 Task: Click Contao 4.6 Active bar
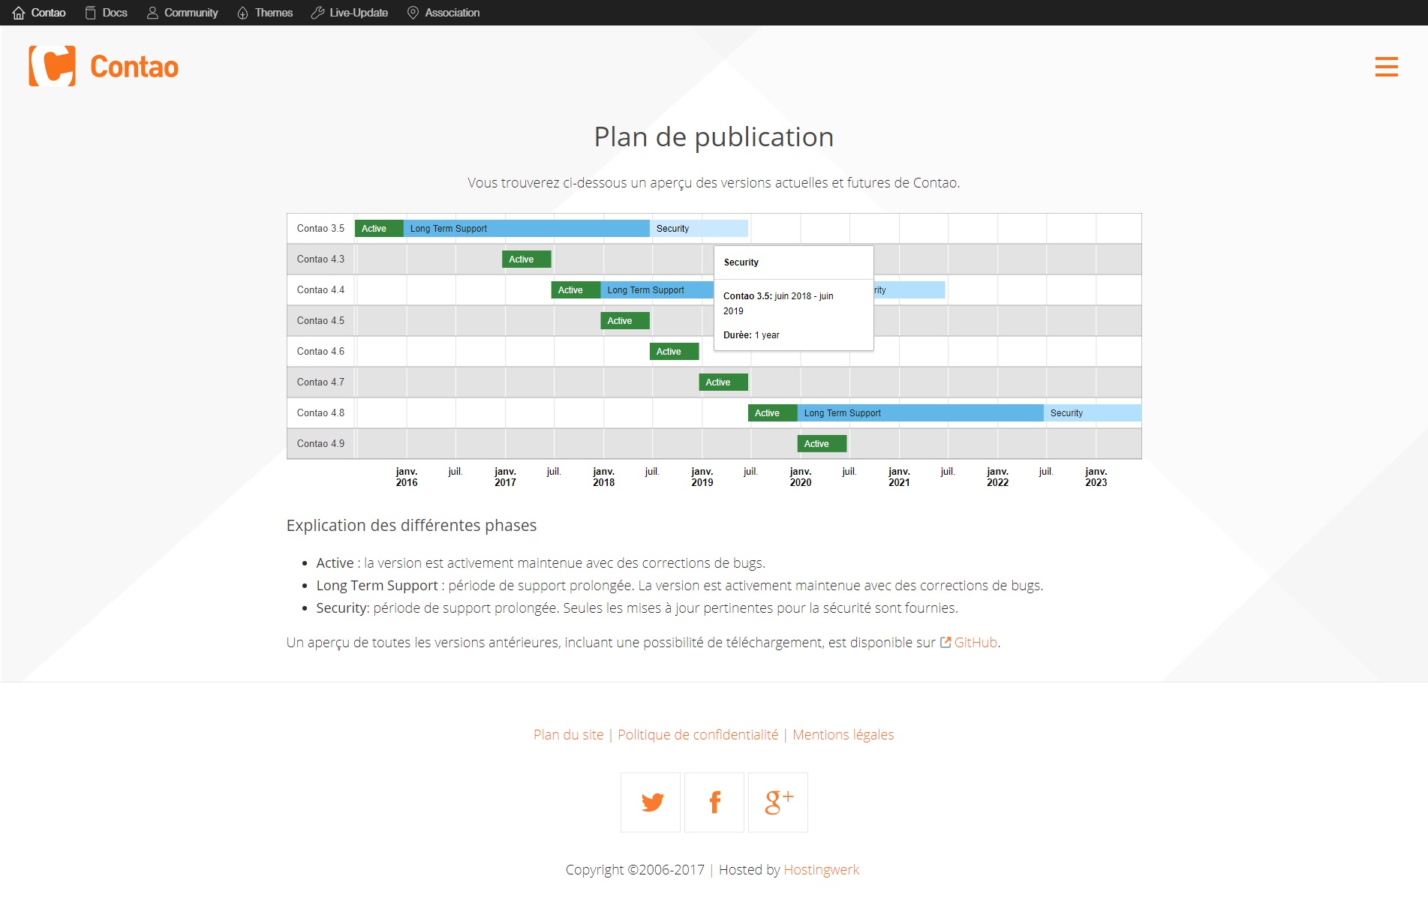[x=674, y=352]
